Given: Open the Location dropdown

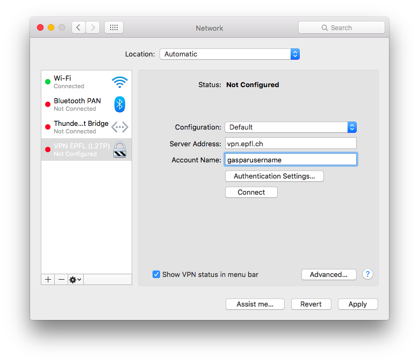Looking at the screenshot, I should [230, 54].
